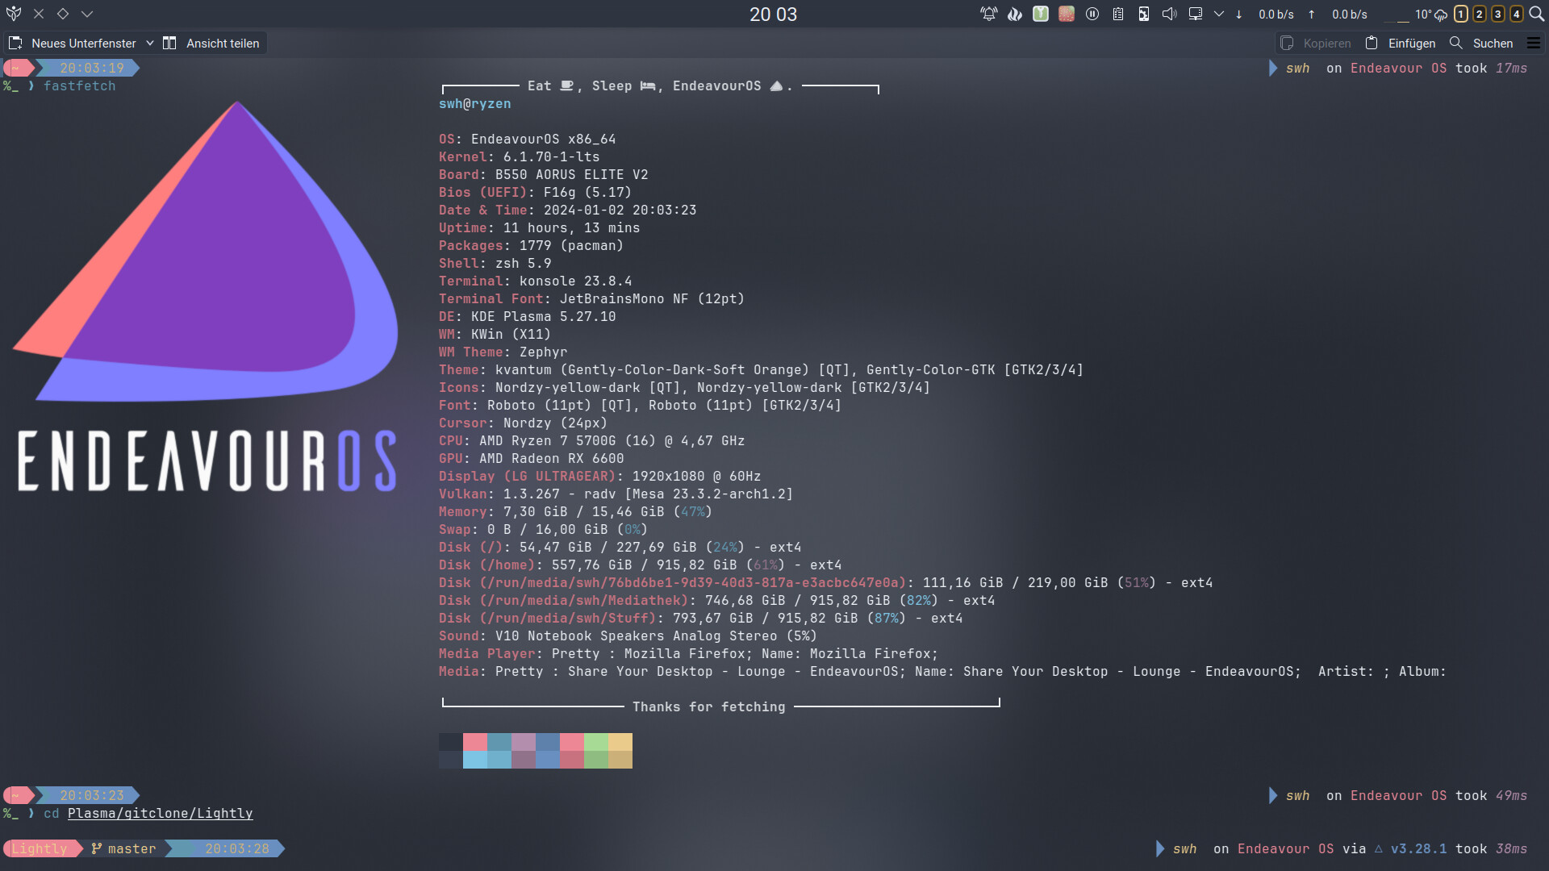Open the window menu chevron in the titlebar
The height and width of the screenshot is (871, 1549).
[x=87, y=14]
